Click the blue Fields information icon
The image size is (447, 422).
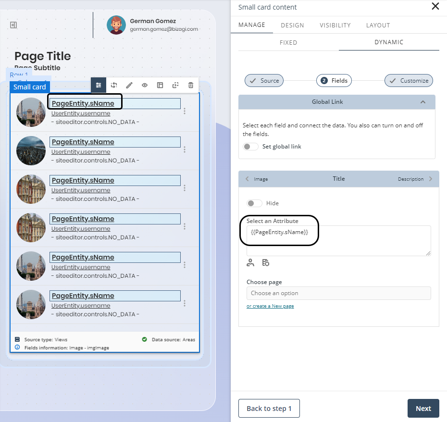[x=17, y=348]
